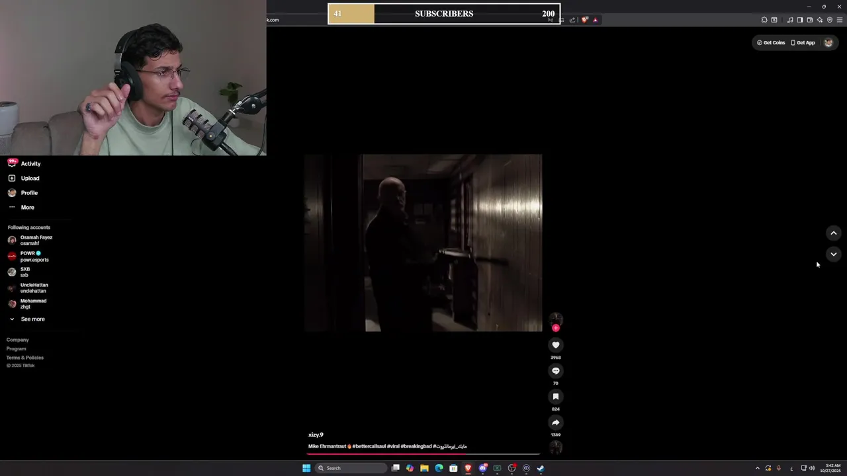Screen dimensions: 847x476
Task: Toggle the browser sidebar panel
Action: [800, 20]
